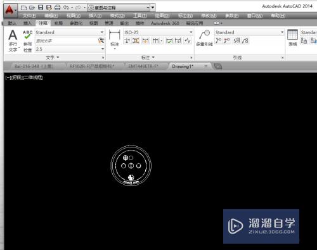Click the Redo arrow icon
Image resolution: width=317 pixels, height=250 pixels.
pyautogui.click(x=78, y=8)
